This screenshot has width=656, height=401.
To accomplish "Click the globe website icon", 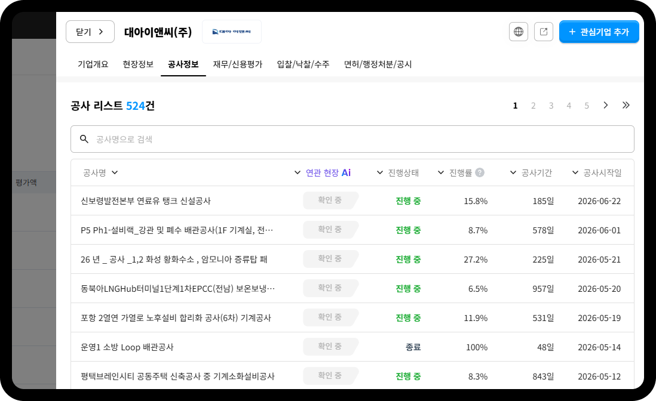I will tap(519, 32).
